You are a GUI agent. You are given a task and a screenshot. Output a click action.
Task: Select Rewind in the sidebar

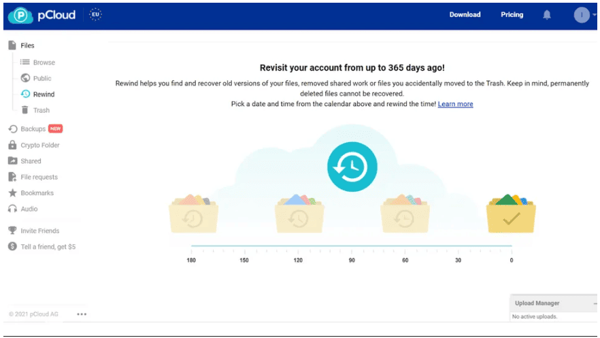[x=44, y=95]
